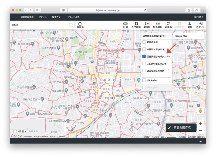Enable the 人口集中地区(H27年) checkbox
This screenshot has height=157, width=216.
[144, 64]
